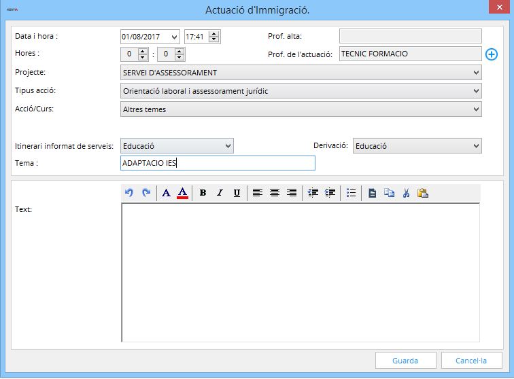Toggle bold formatting in the editor
This screenshot has width=514, height=379.
203,193
